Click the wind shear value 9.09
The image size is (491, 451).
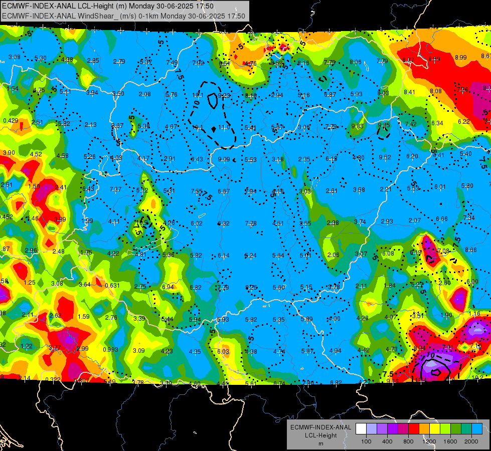coord(224,159)
